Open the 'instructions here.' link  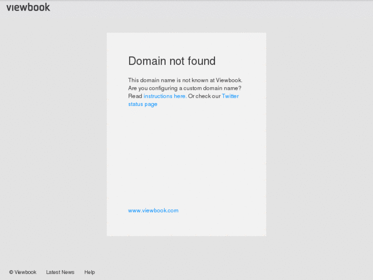click(165, 96)
